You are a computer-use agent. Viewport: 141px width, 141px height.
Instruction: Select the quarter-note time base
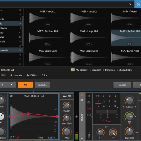pos(115,96)
